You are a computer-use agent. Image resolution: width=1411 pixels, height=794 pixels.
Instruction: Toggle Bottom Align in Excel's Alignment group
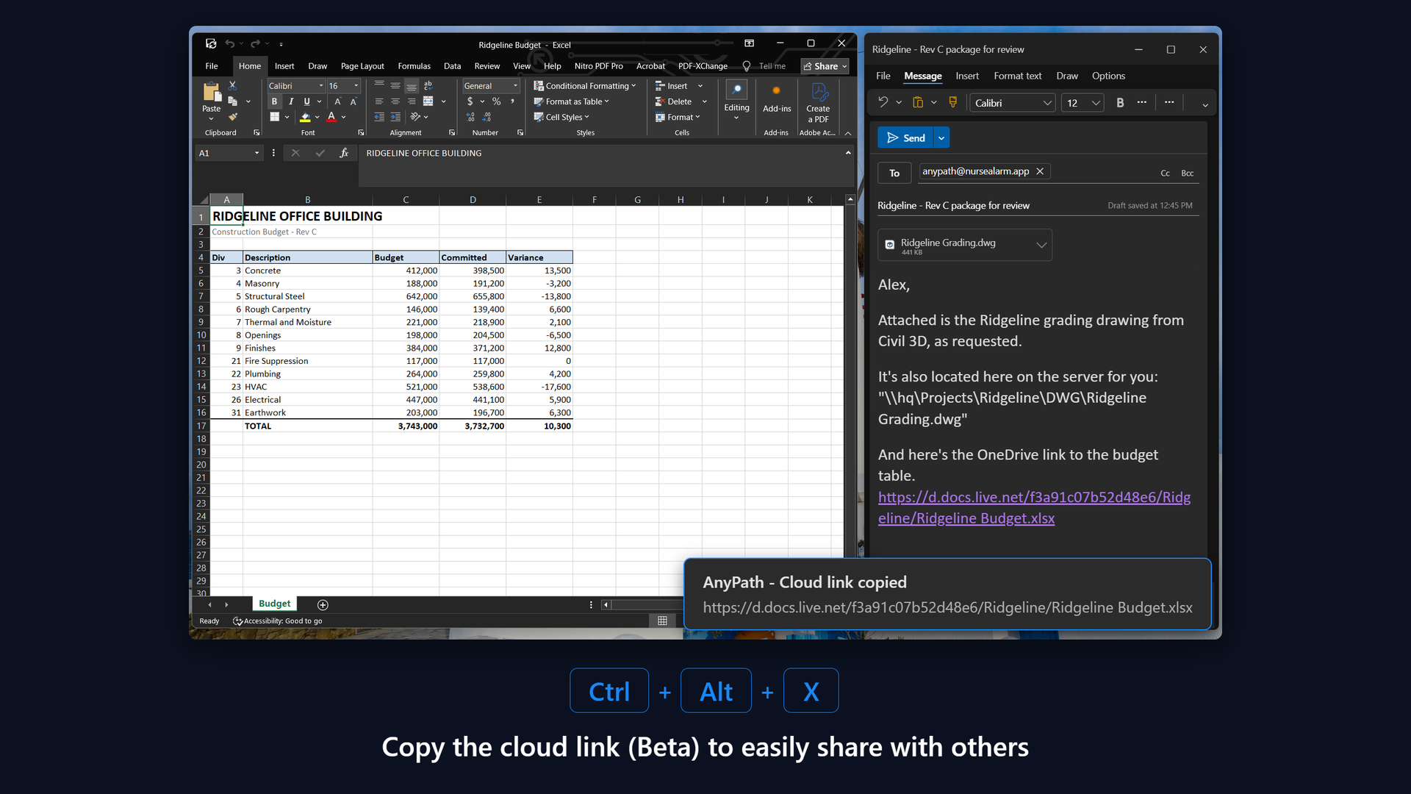point(412,86)
